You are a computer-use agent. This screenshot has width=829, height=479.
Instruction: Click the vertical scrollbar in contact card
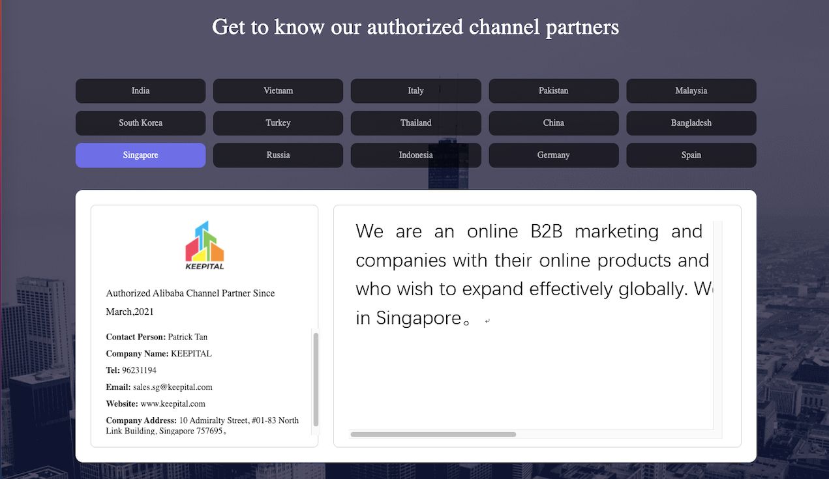click(316, 378)
